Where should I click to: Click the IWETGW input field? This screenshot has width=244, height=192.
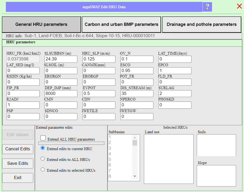pyautogui.click(x=137, y=117)
